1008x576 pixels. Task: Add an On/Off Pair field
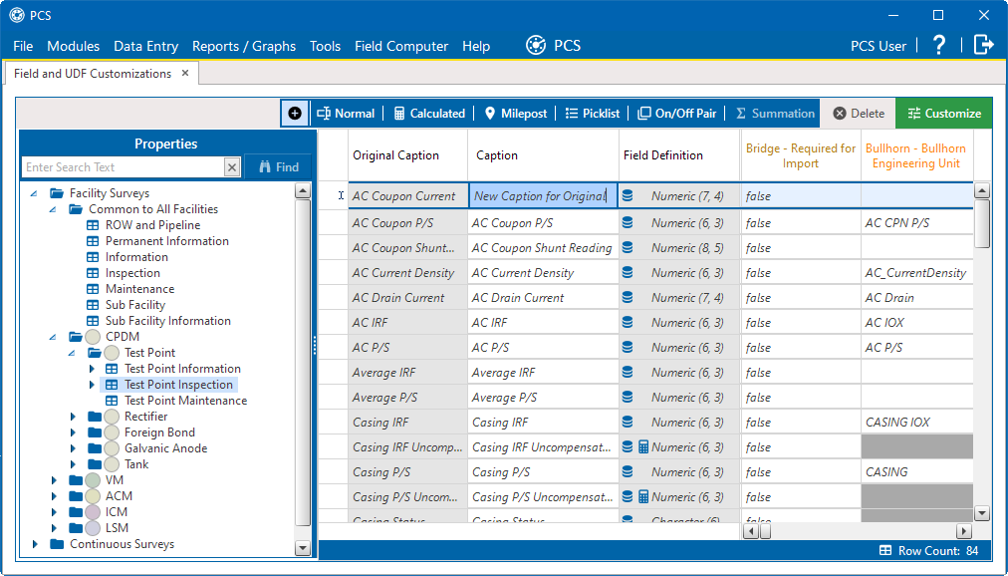[676, 114]
